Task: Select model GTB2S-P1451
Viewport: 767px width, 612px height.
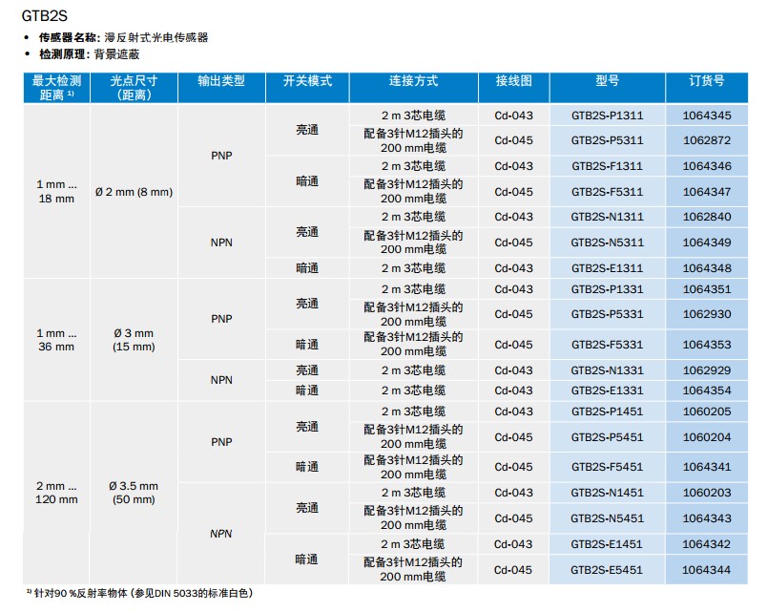Action: pos(607,412)
